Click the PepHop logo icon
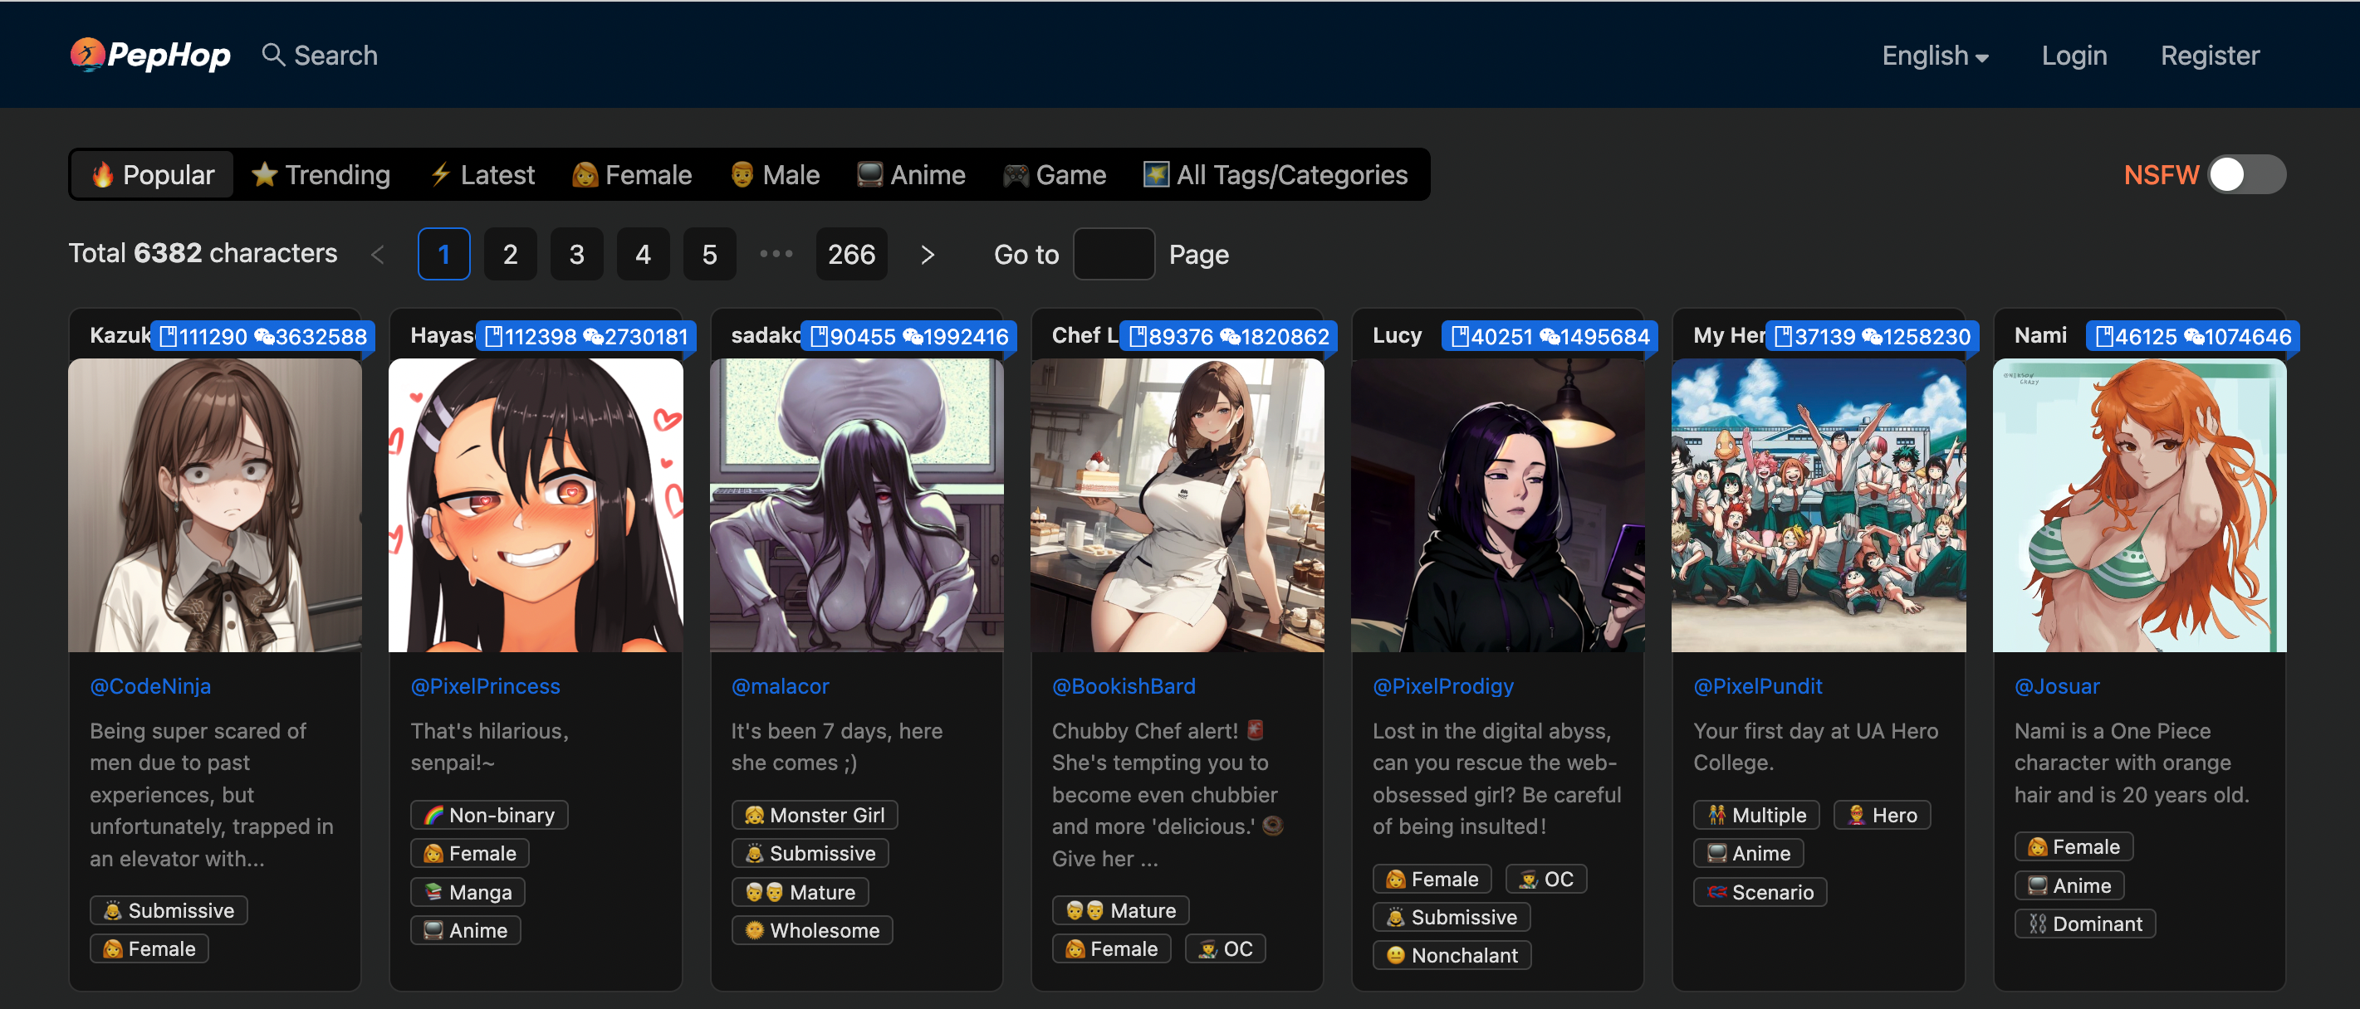This screenshot has height=1009, width=2360. tap(87, 54)
